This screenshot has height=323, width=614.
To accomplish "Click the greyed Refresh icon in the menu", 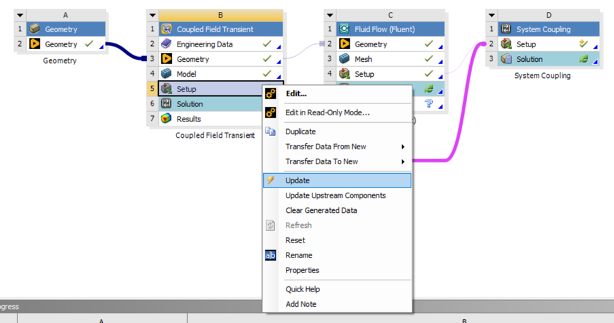I will pos(271,225).
